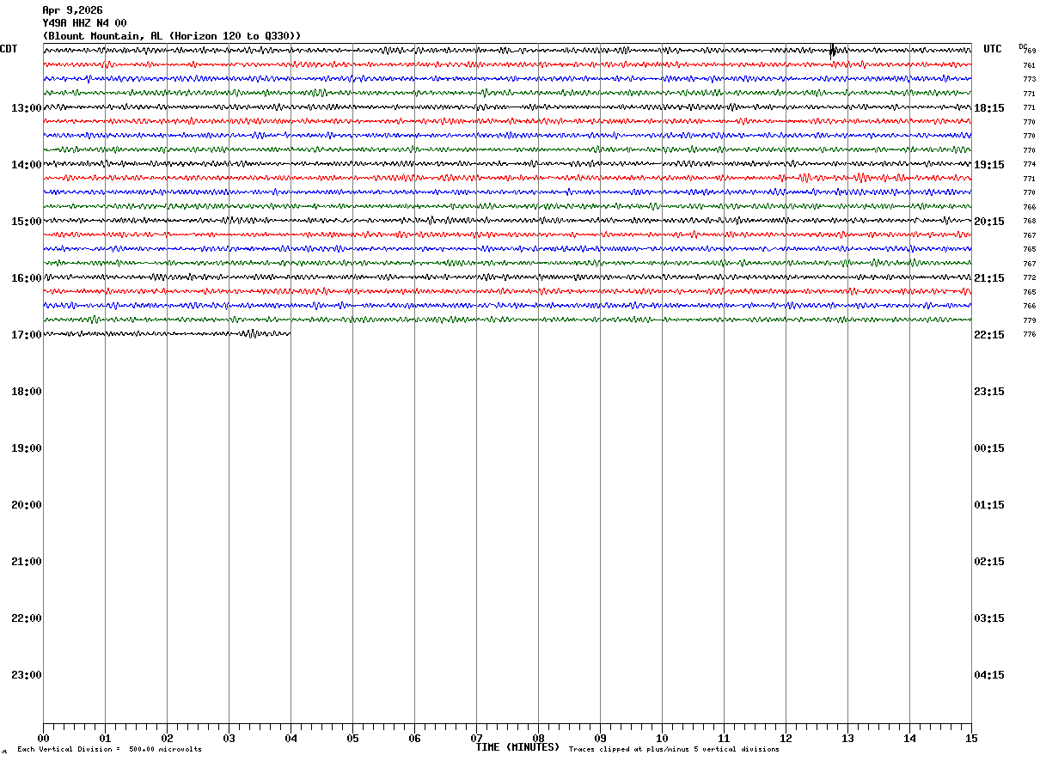
Task: Click the '06' minute axis label
Action: pyautogui.click(x=414, y=739)
